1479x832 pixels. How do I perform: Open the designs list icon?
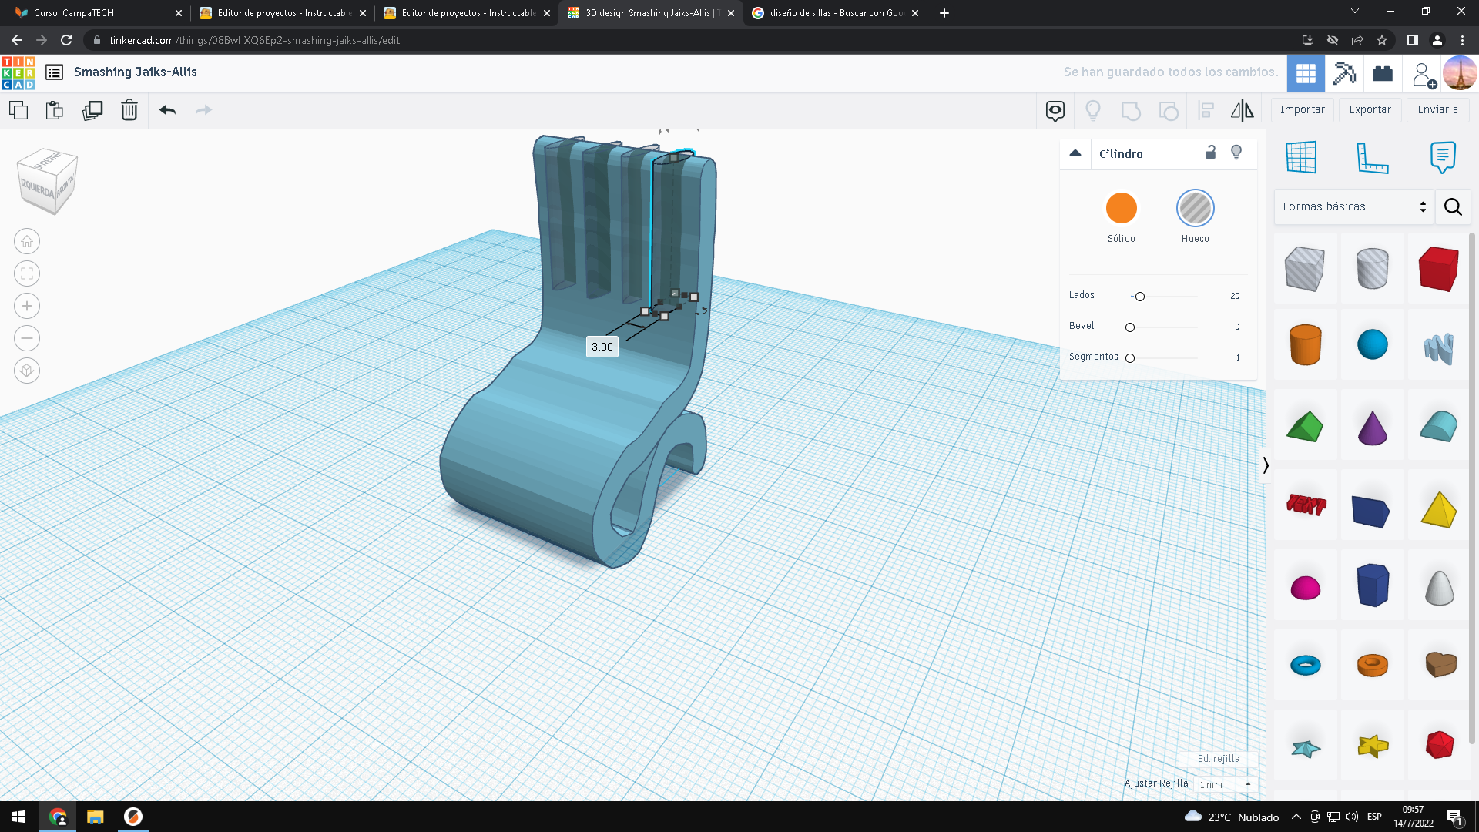[x=54, y=72]
